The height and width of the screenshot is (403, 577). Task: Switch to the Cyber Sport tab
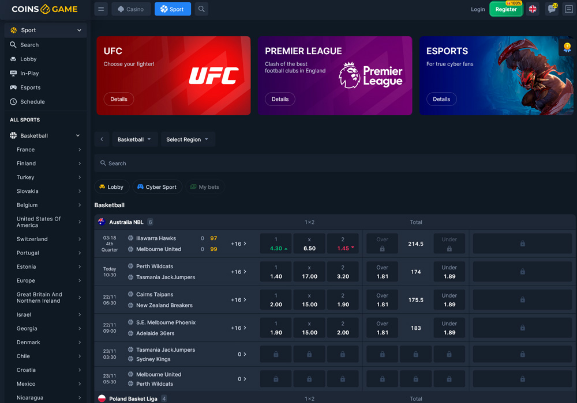(157, 187)
